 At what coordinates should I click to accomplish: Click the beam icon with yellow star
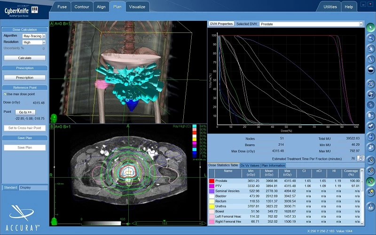370,192
